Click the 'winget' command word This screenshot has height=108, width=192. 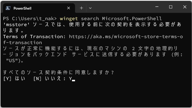pyautogui.click(x=69, y=19)
